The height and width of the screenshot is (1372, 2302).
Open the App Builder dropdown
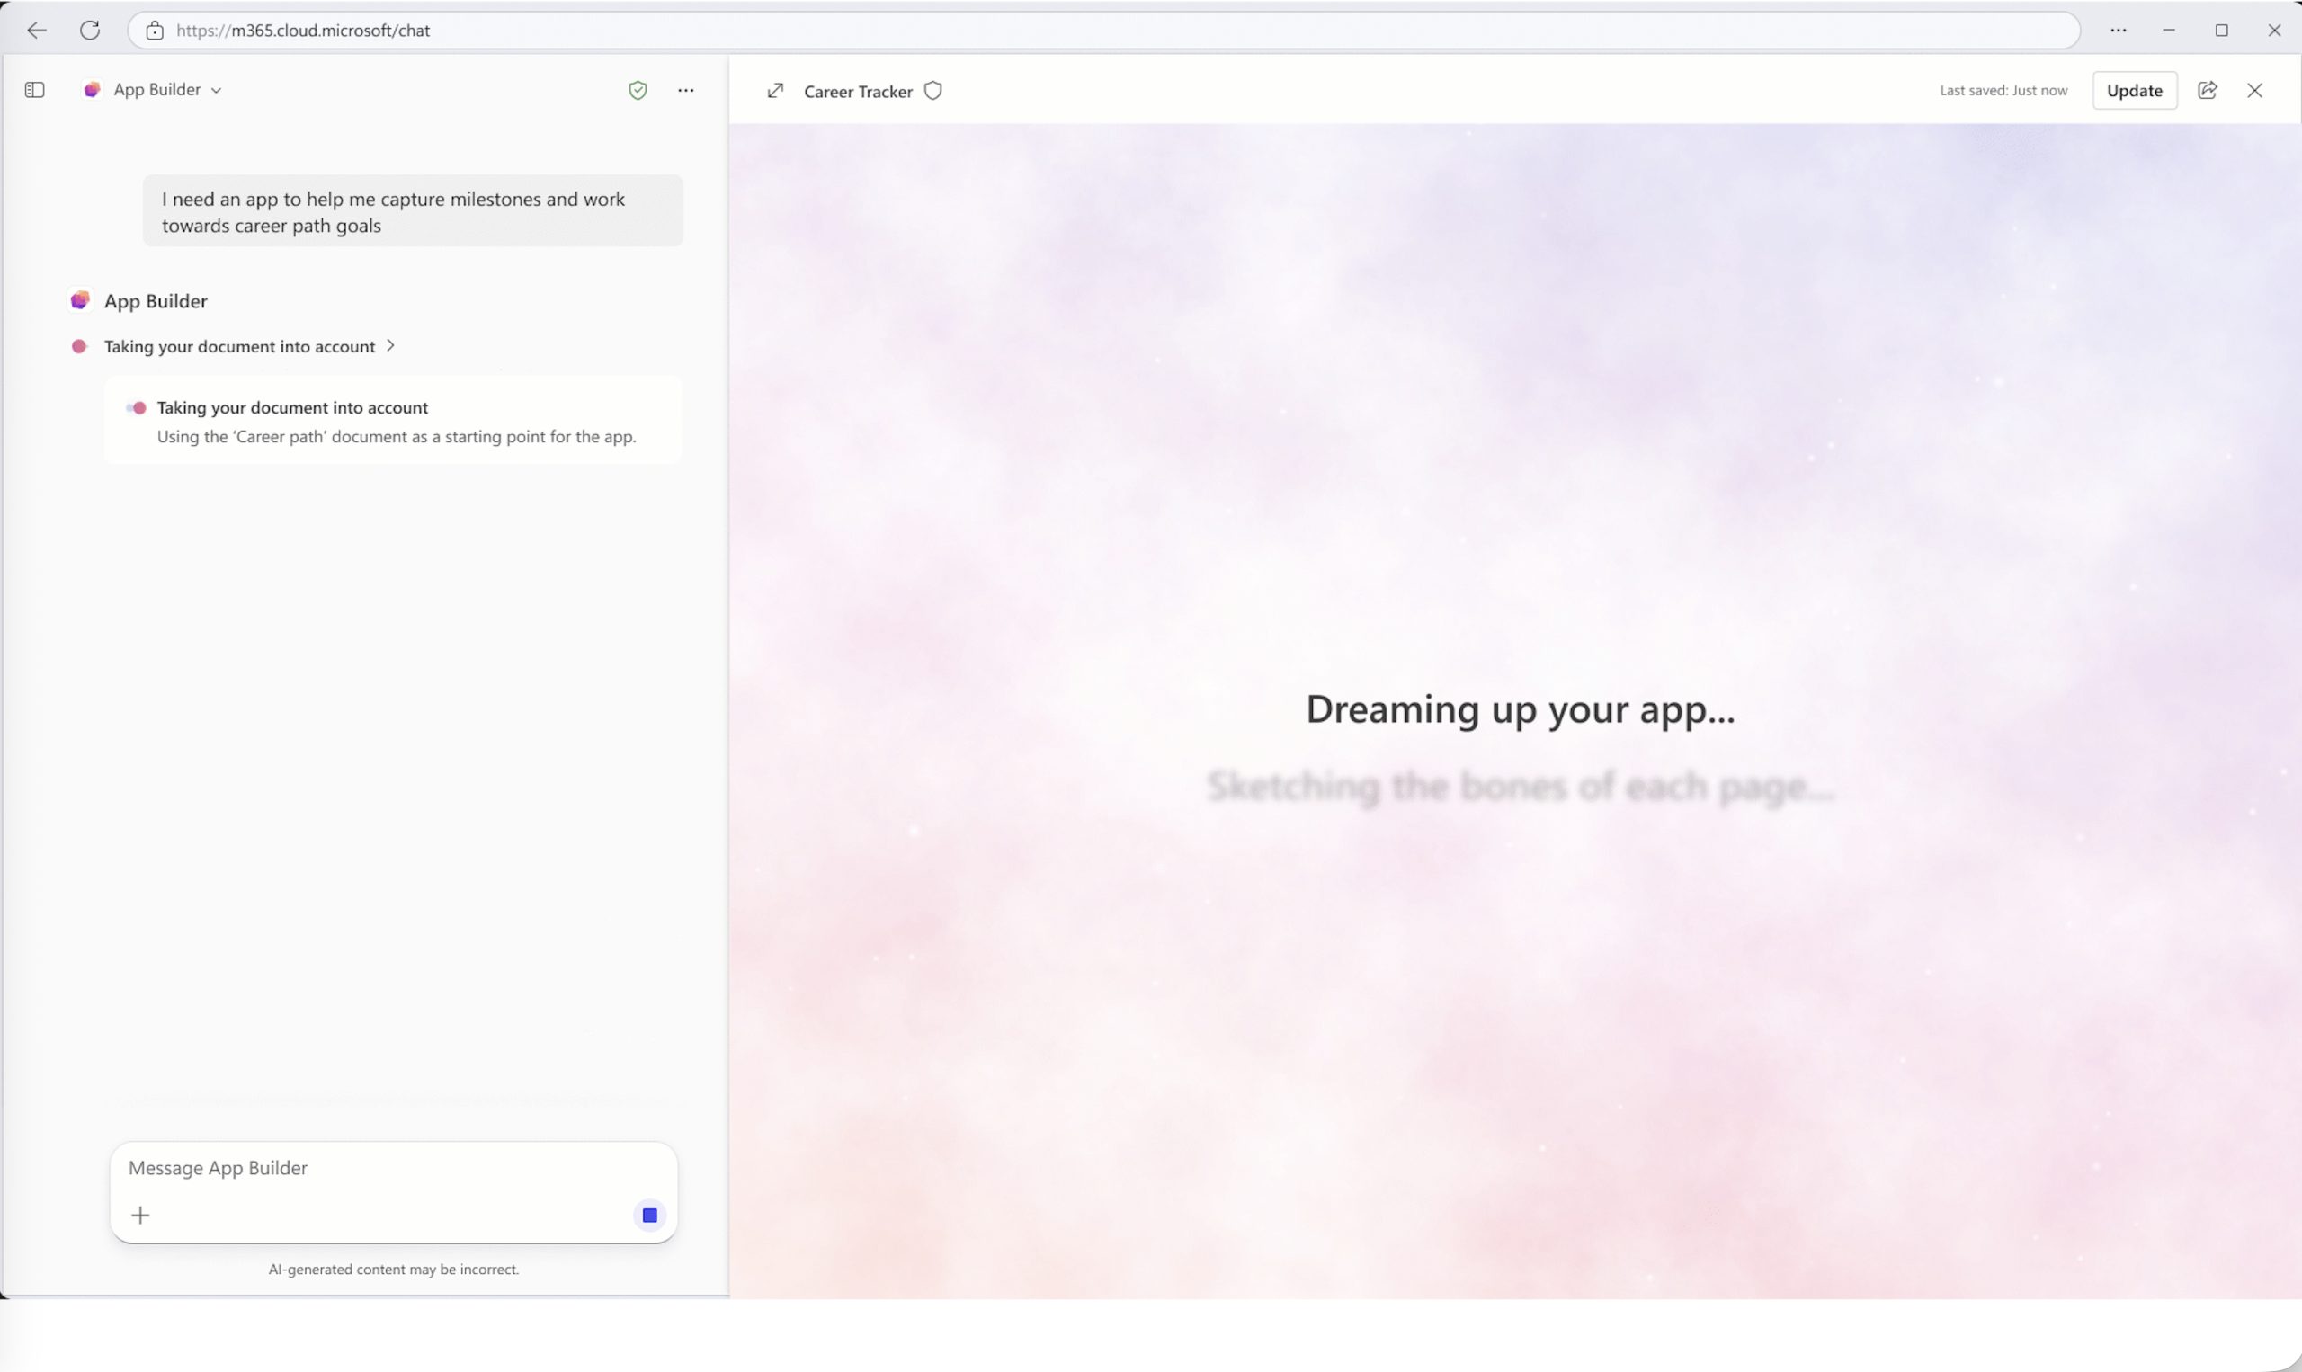click(x=217, y=89)
